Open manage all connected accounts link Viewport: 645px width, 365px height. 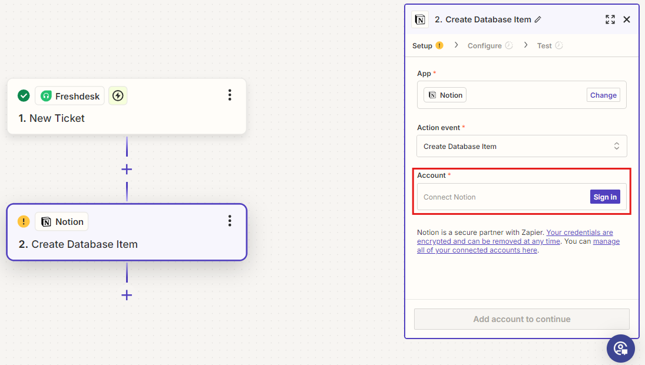[518, 246]
